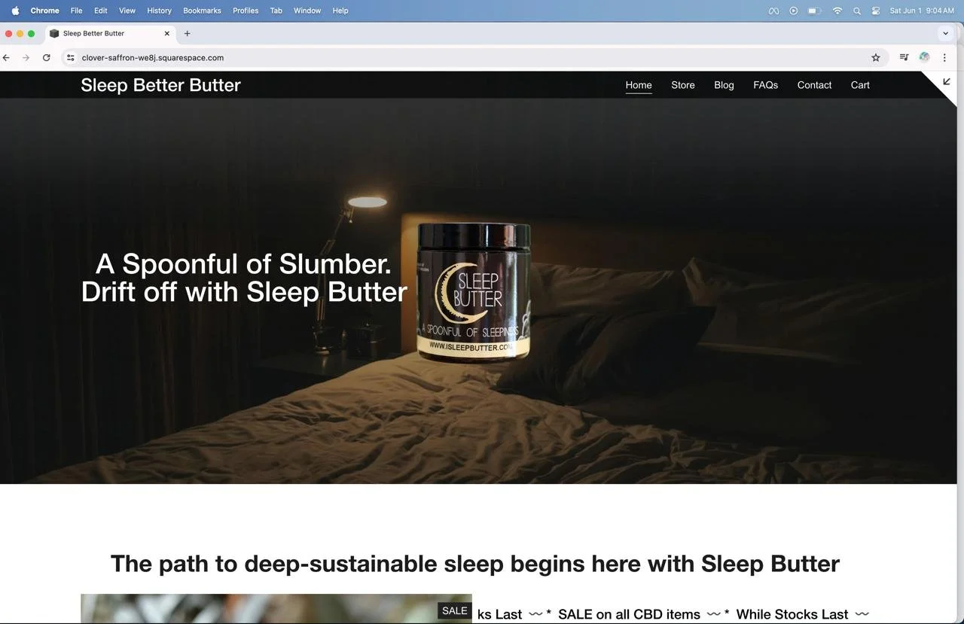Click the SALE on all CBD items text
964x624 pixels.
tap(629, 614)
